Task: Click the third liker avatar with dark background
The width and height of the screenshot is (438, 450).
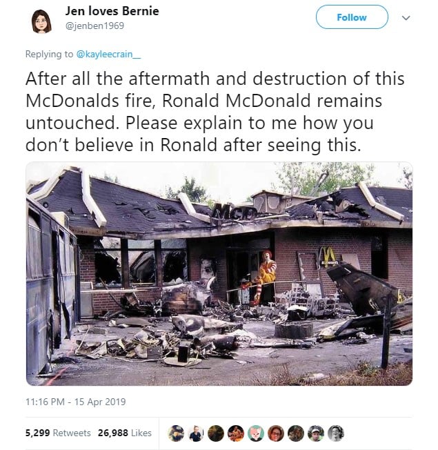Action: tap(216, 433)
